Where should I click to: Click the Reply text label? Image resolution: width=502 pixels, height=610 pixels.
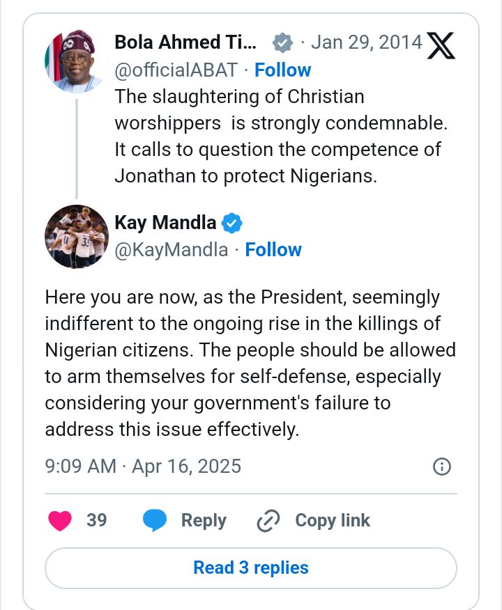point(204,521)
